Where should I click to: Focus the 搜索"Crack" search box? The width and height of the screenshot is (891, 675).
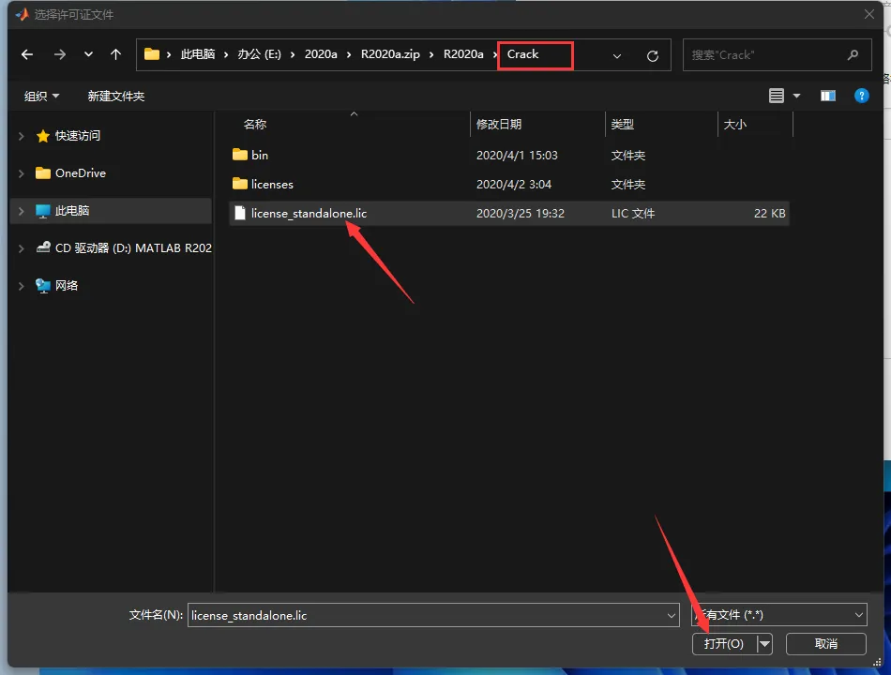coord(777,55)
